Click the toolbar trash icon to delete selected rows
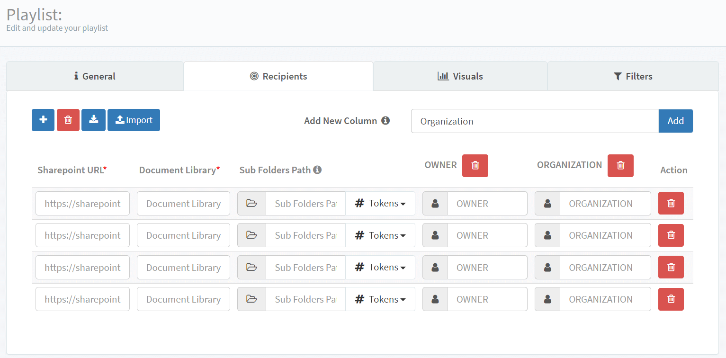The image size is (726, 358). [68, 120]
